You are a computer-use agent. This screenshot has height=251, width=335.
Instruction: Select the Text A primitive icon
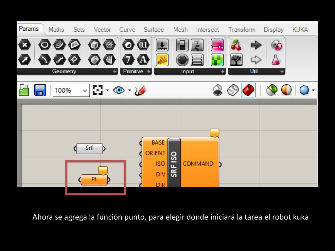point(143,59)
